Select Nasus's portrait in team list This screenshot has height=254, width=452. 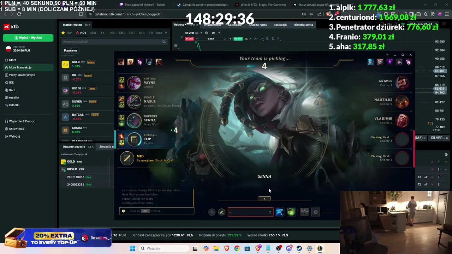pos(134,102)
